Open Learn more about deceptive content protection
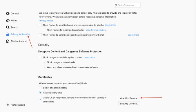 point(89,57)
